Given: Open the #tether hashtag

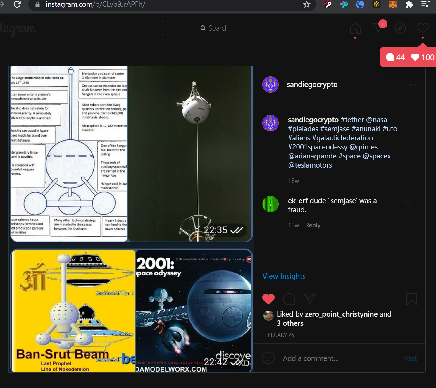Looking at the screenshot, I should (x=352, y=120).
